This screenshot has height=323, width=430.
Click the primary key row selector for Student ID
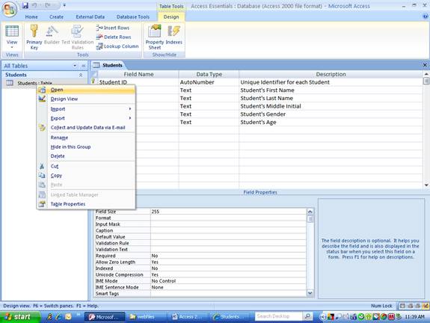click(94, 81)
